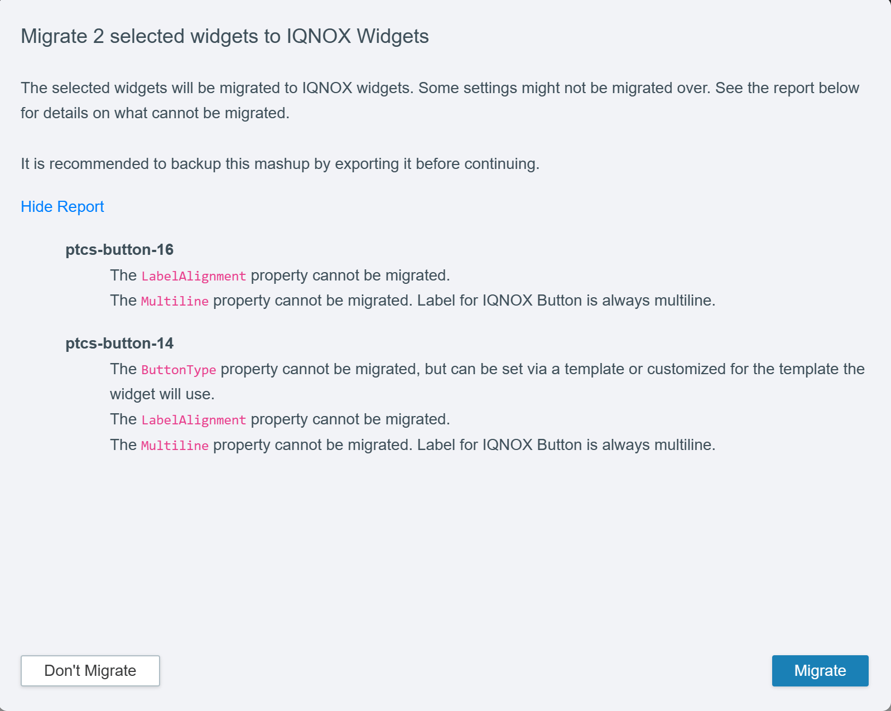Click the blue Migrate button
The height and width of the screenshot is (711, 891).
[820, 670]
